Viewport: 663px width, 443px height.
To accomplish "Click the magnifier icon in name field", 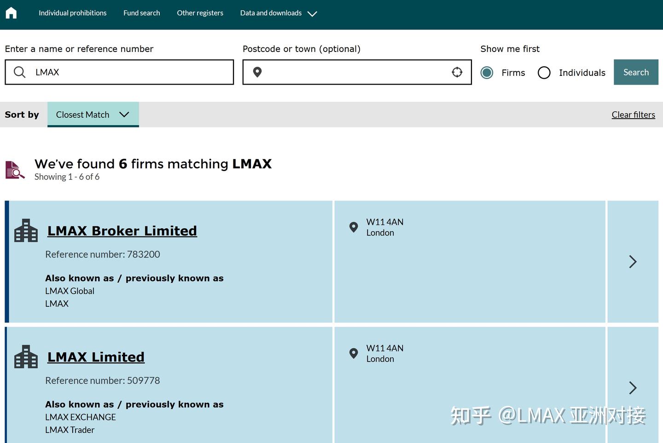I will 19,72.
